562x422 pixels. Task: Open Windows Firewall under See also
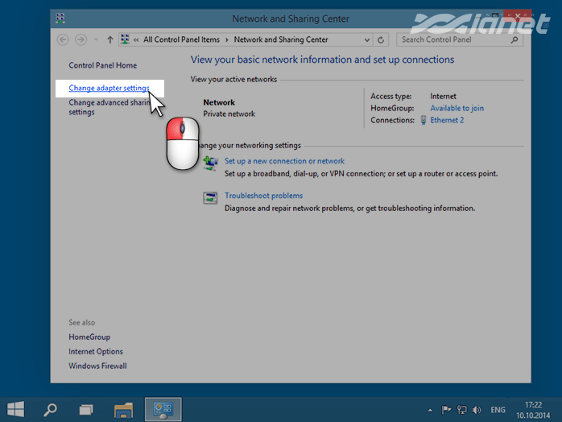(97, 366)
